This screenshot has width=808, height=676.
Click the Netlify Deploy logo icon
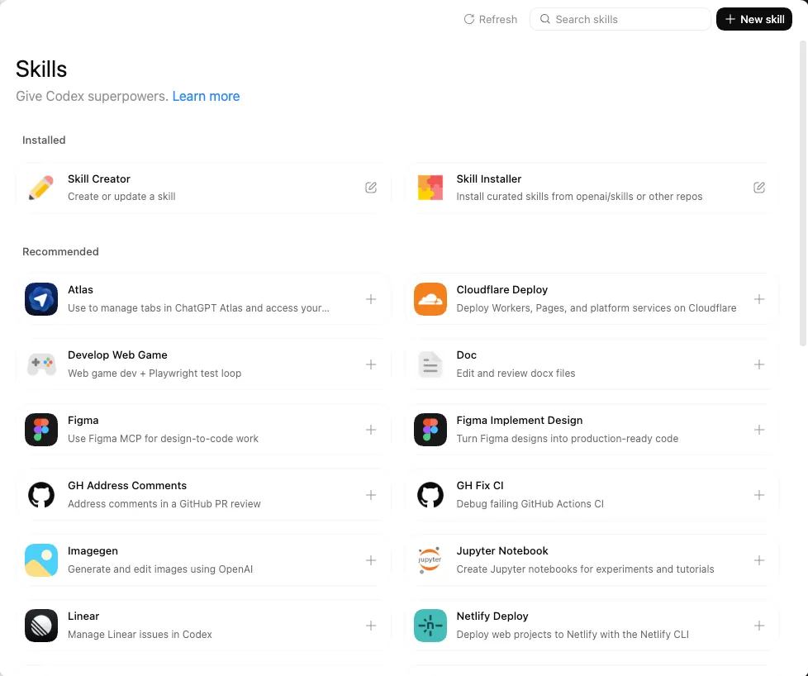click(x=430, y=626)
